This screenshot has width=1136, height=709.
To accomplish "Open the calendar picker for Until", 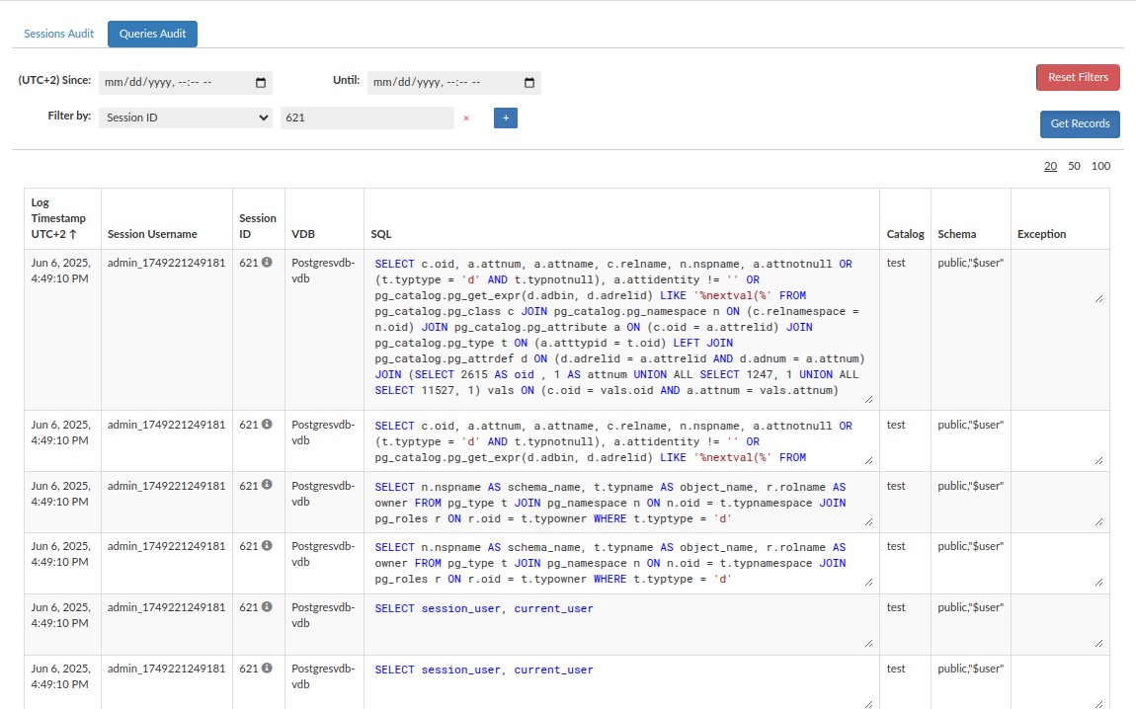I will pyautogui.click(x=529, y=83).
